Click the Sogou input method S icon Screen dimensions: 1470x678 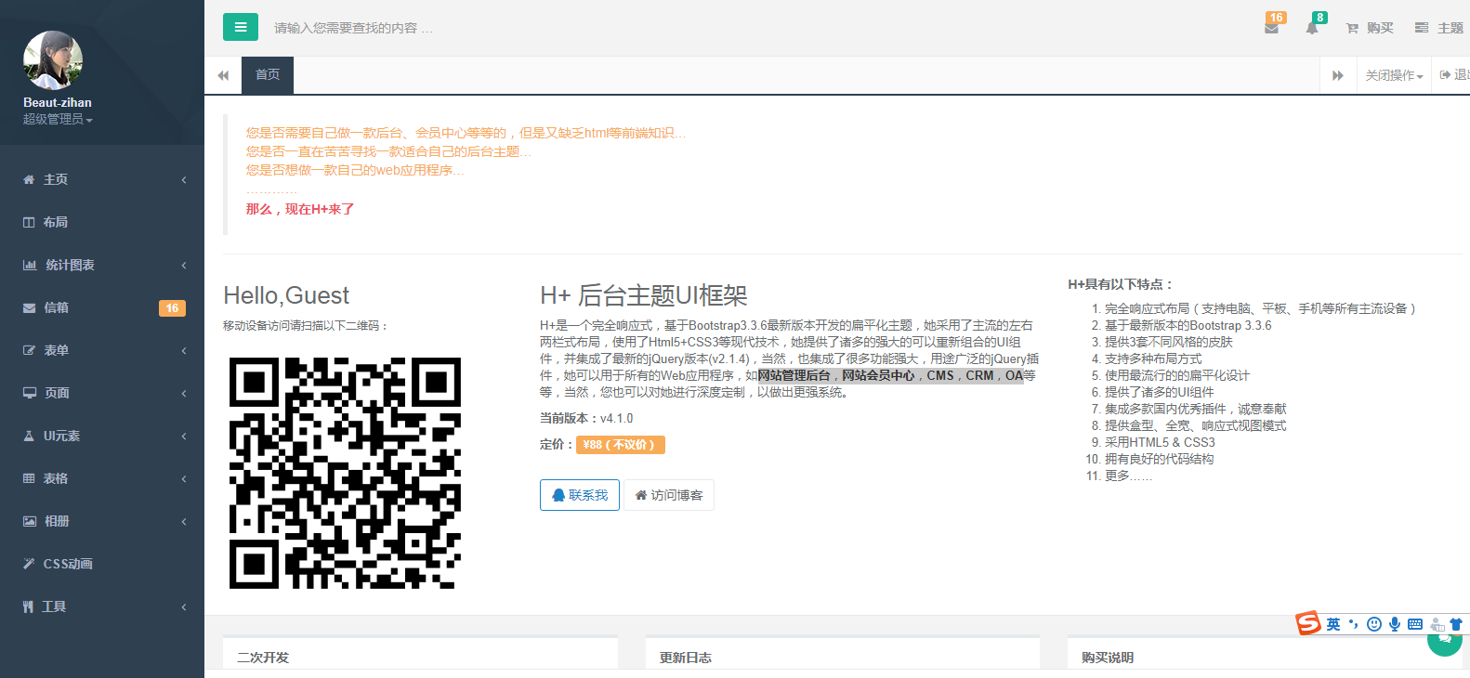click(1308, 623)
